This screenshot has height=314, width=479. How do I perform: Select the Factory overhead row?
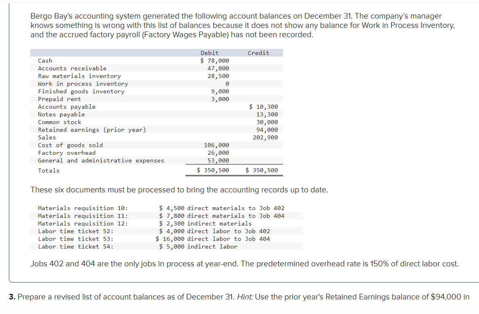point(64,152)
